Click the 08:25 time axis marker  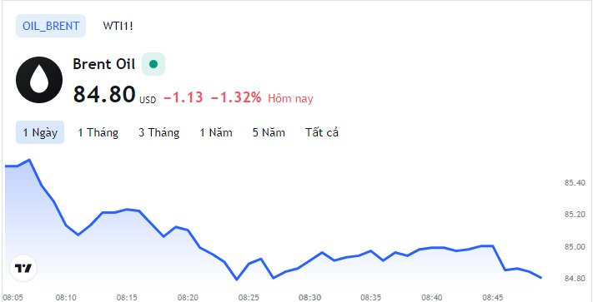point(249,298)
